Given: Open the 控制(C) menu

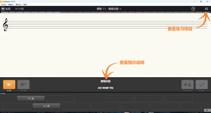Looking at the screenshot, I should point(11,5).
